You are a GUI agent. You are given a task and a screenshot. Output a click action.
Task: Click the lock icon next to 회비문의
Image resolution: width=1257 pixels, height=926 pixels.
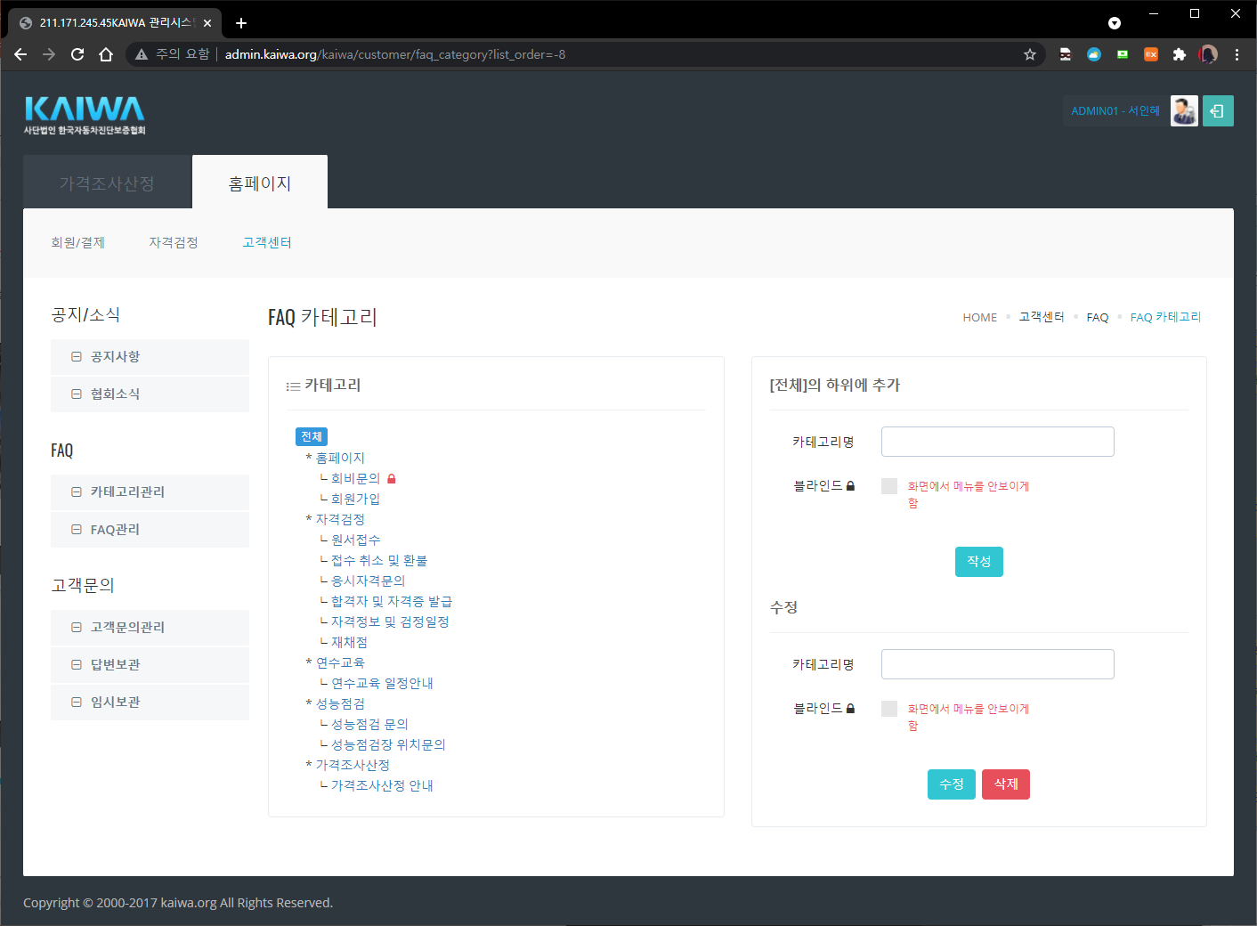pos(392,479)
